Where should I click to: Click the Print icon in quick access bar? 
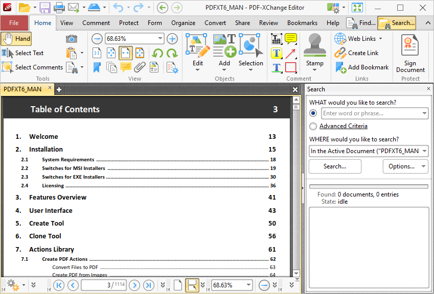[x=59, y=8]
